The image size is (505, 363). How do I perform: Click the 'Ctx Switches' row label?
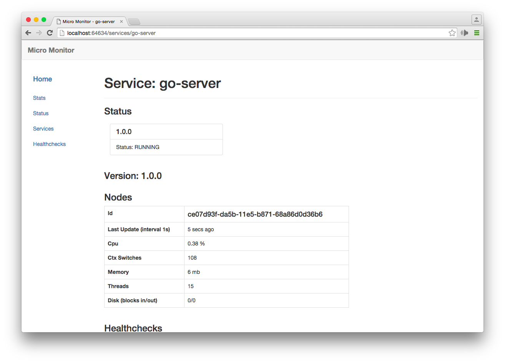tap(125, 258)
